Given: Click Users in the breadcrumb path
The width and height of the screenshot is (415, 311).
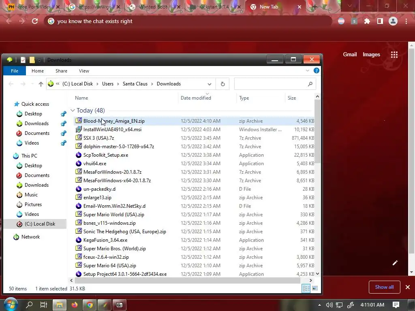Looking at the screenshot, I should point(108,84).
